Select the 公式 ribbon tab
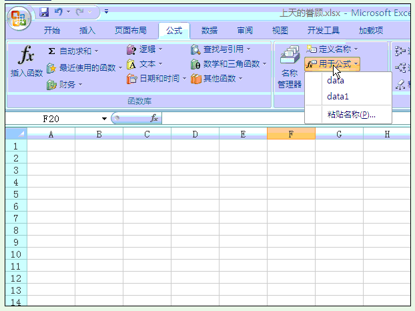 174,31
